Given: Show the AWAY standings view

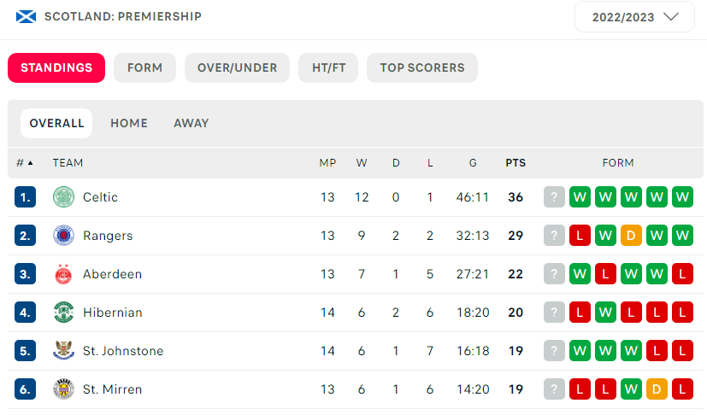Looking at the screenshot, I should (x=191, y=124).
